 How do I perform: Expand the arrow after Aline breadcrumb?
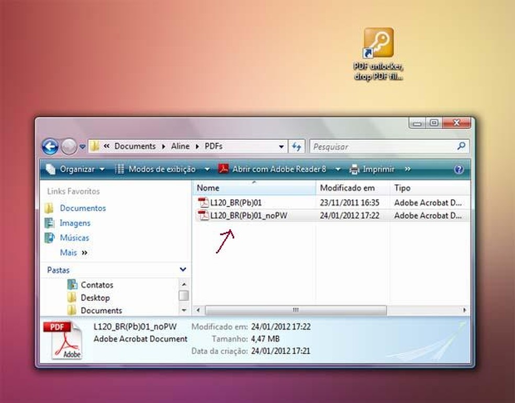pyautogui.click(x=197, y=147)
